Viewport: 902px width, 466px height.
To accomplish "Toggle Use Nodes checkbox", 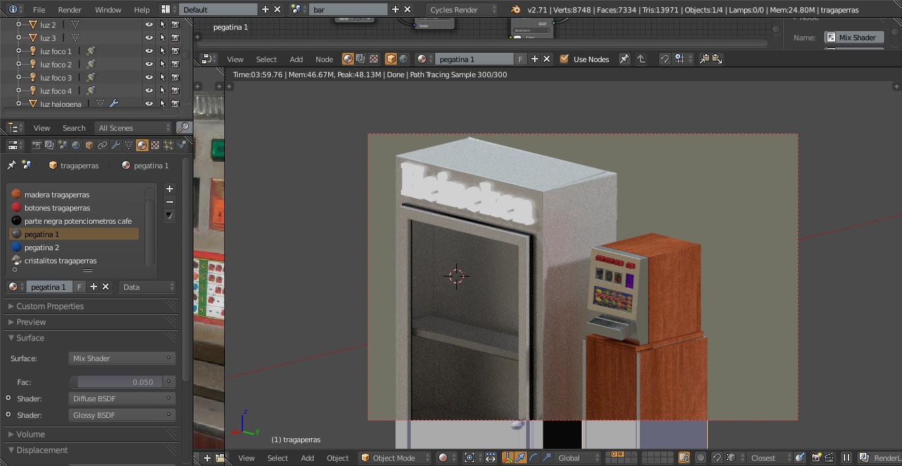I will coord(564,59).
